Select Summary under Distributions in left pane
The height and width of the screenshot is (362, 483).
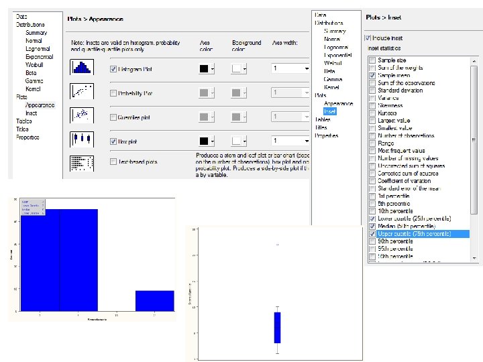coord(36,33)
